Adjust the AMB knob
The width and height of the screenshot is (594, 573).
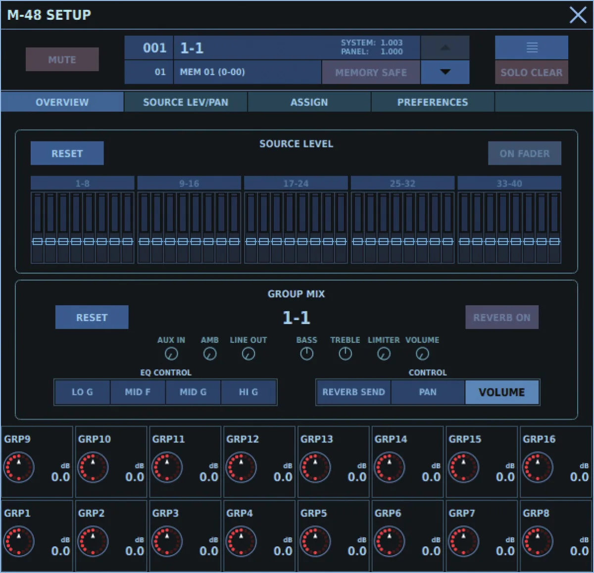pos(210,354)
